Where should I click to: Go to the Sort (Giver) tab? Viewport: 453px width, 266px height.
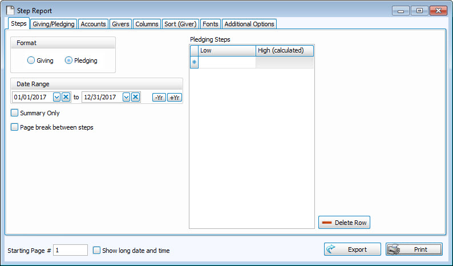tap(180, 24)
